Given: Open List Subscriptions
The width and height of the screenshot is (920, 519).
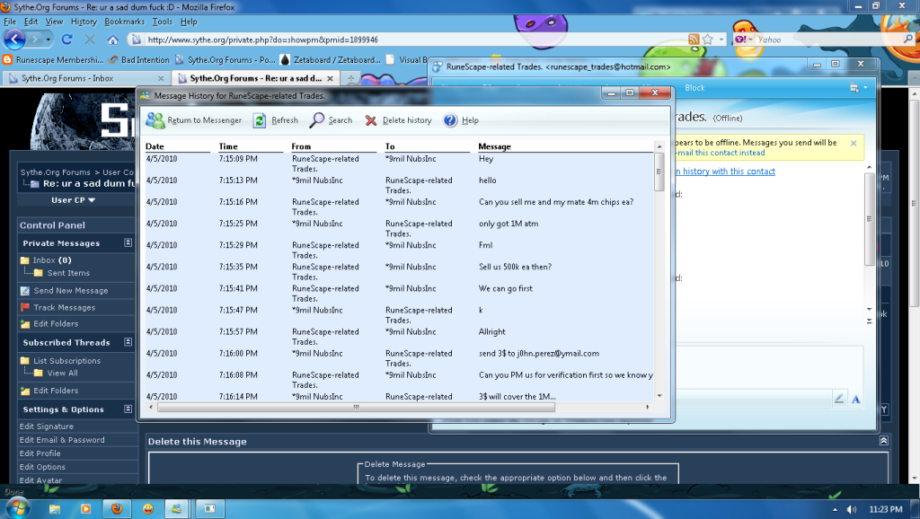Looking at the screenshot, I should pos(66,361).
